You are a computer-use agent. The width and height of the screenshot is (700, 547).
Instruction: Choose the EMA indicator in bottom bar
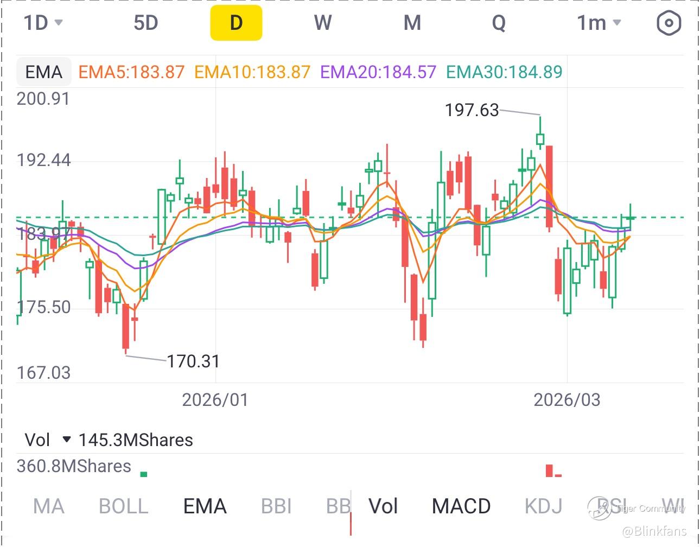(x=205, y=506)
